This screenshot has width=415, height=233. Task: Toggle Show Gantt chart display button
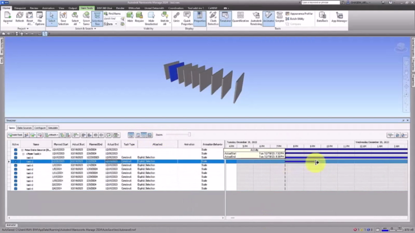pyautogui.click(x=131, y=135)
